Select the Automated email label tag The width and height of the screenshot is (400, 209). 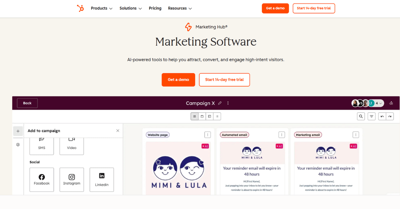(x=234, y=135)
